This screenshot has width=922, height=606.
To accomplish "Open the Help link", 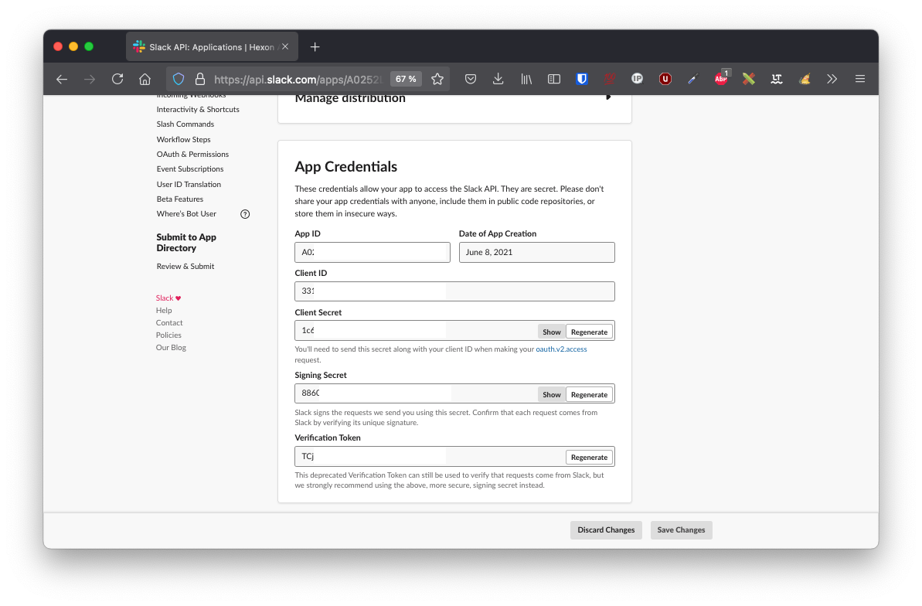I will pyautogui.click(x=164, y=311).
